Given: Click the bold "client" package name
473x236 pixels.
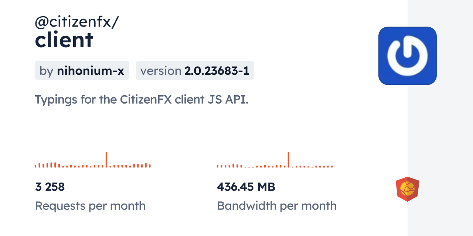Looking at the screenshot, I should point(64,40).
